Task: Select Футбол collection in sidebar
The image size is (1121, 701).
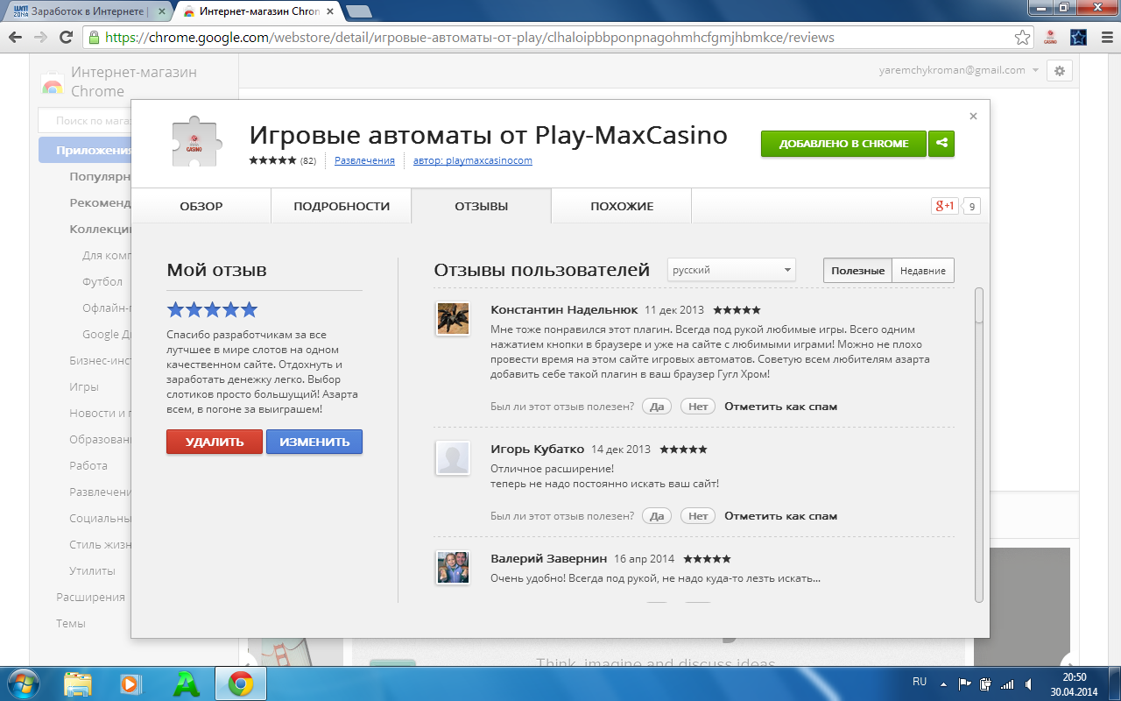Action: (x=102, y=281)
